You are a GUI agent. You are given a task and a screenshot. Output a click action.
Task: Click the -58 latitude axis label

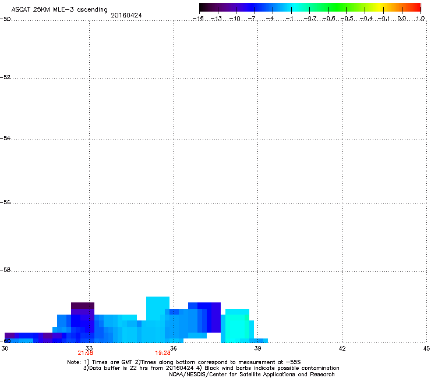coord(5,270)
